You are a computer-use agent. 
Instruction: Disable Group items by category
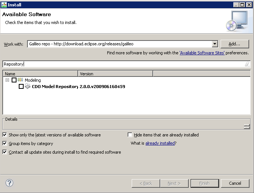pos(5,144)
